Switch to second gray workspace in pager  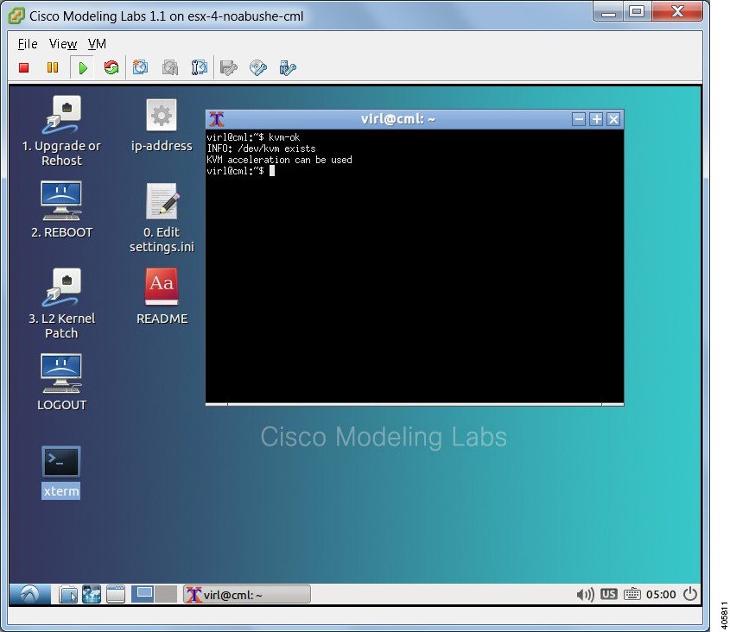tap(166, 594)
